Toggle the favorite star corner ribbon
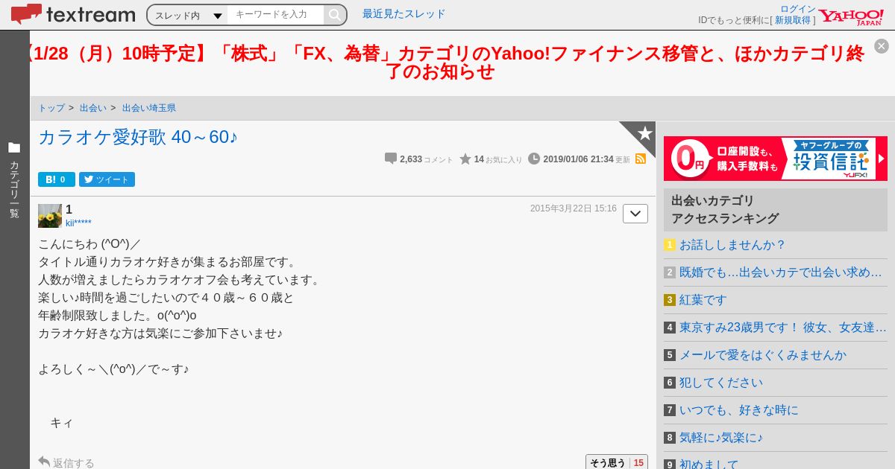The height and width of the screenshot is (469, 895). tap(643, 133)
